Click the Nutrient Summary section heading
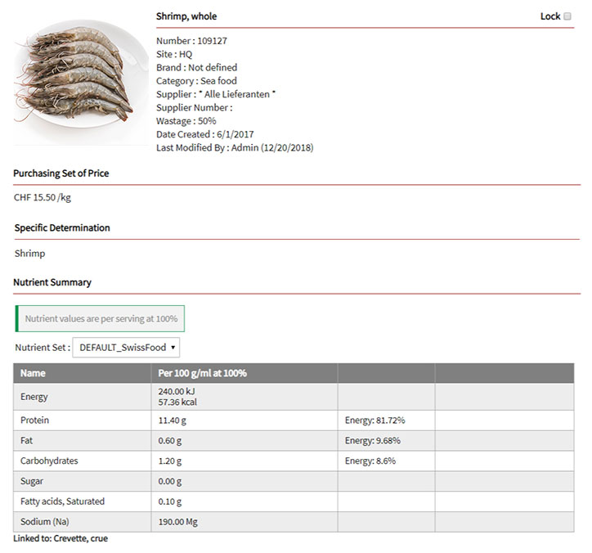Image resolution: width=592 pixels, height=553 pixels. pos(52,282)
